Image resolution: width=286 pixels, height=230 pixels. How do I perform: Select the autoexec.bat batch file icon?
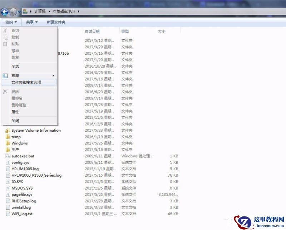point(8,156)
